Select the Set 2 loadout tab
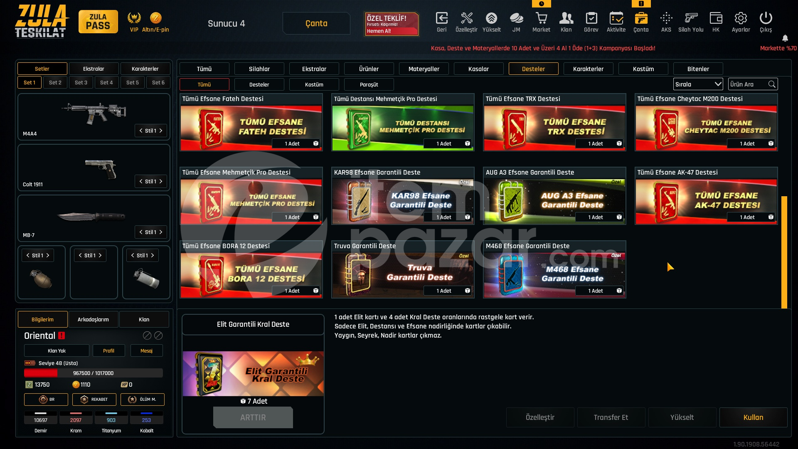Screen dimensions: 798x449 click(55, 83)
